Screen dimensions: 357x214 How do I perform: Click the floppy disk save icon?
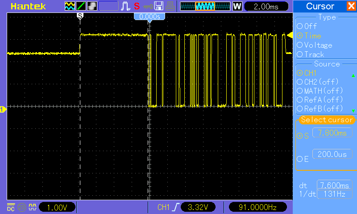(x=159, y=6)
